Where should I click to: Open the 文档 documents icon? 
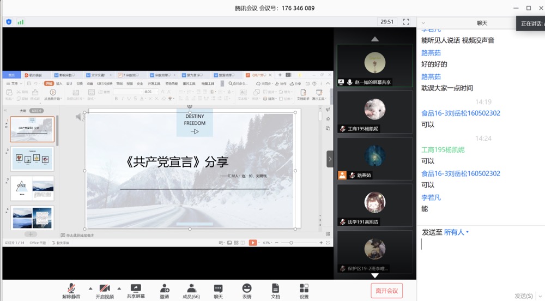coord(275,291)
